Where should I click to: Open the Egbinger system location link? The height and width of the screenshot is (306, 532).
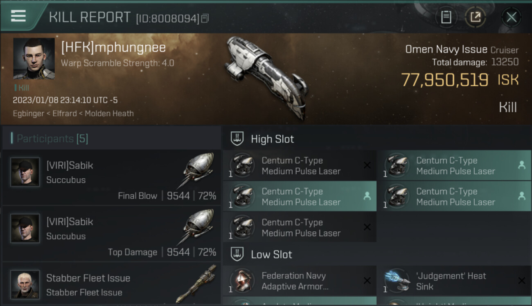coord(28,113)
